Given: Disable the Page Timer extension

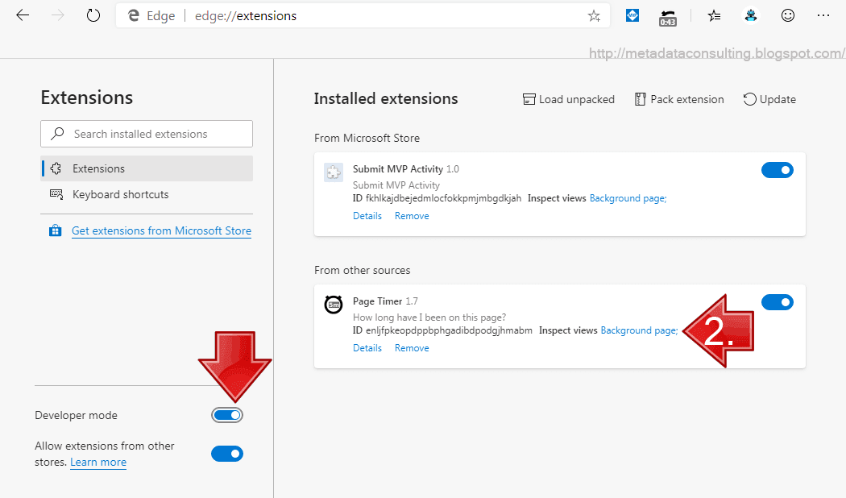Looking at the screenshot, I should (778, 302).
